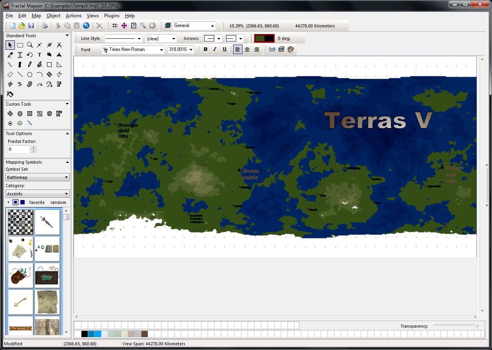The image size is (492, 350).
Task: Click the favorite symbols link
Action: (37, 202)
